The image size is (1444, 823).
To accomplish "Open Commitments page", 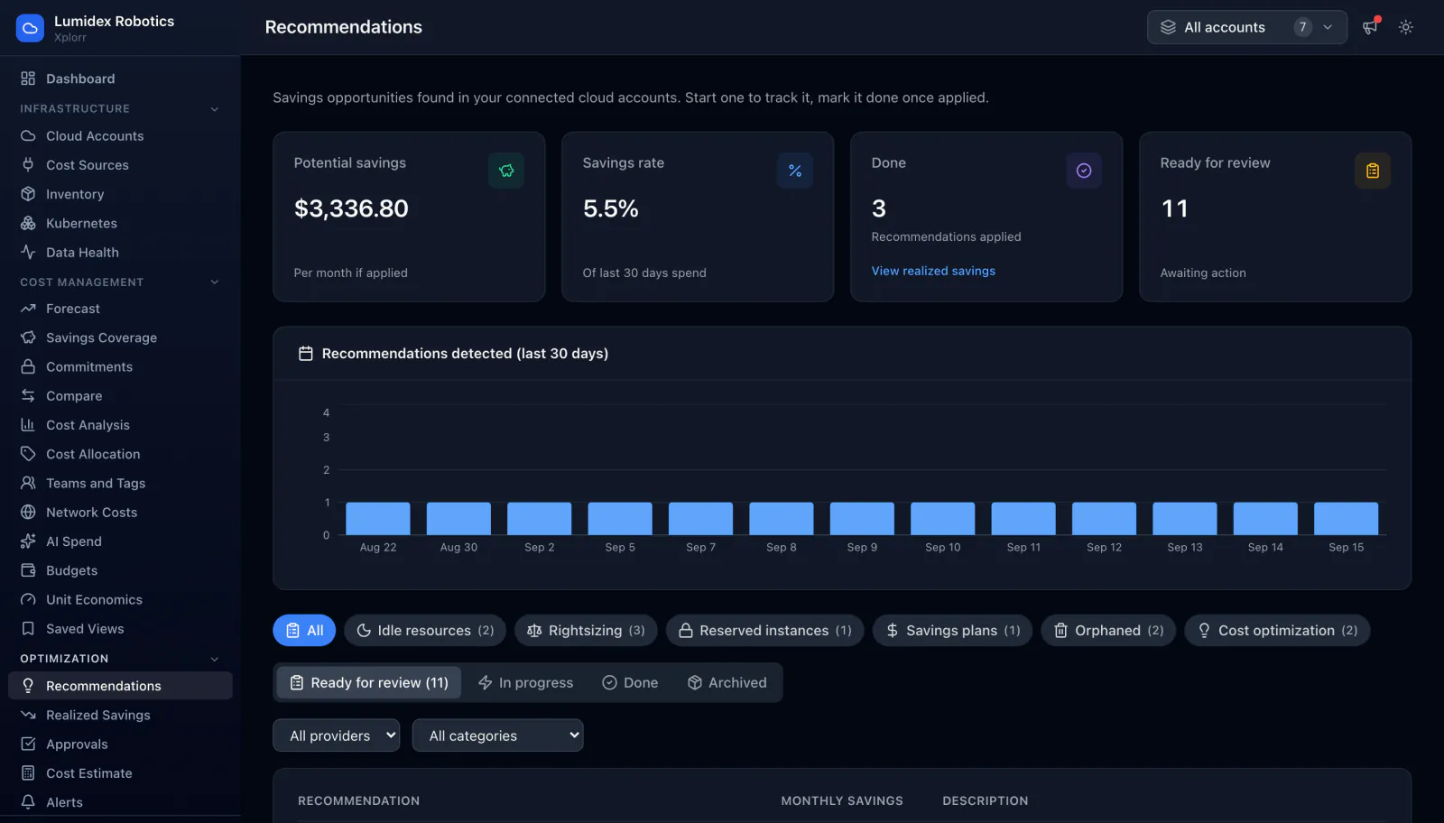I will 120,367.
